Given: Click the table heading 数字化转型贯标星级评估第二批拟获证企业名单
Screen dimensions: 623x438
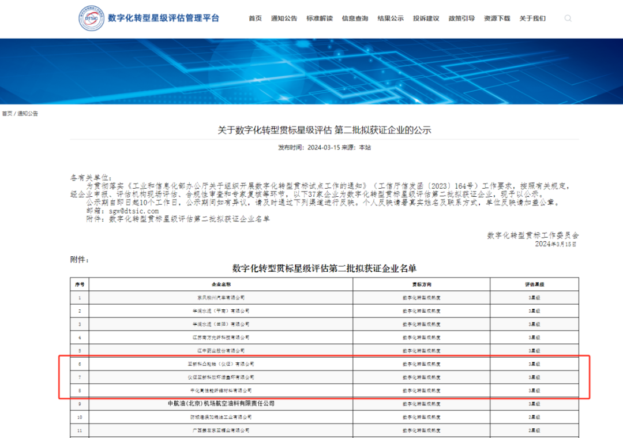Looking at the screenshot, I should tap(324, 268).
